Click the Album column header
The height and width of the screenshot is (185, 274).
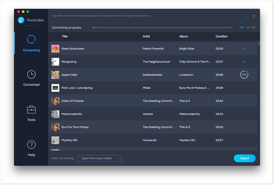[184, 36]
